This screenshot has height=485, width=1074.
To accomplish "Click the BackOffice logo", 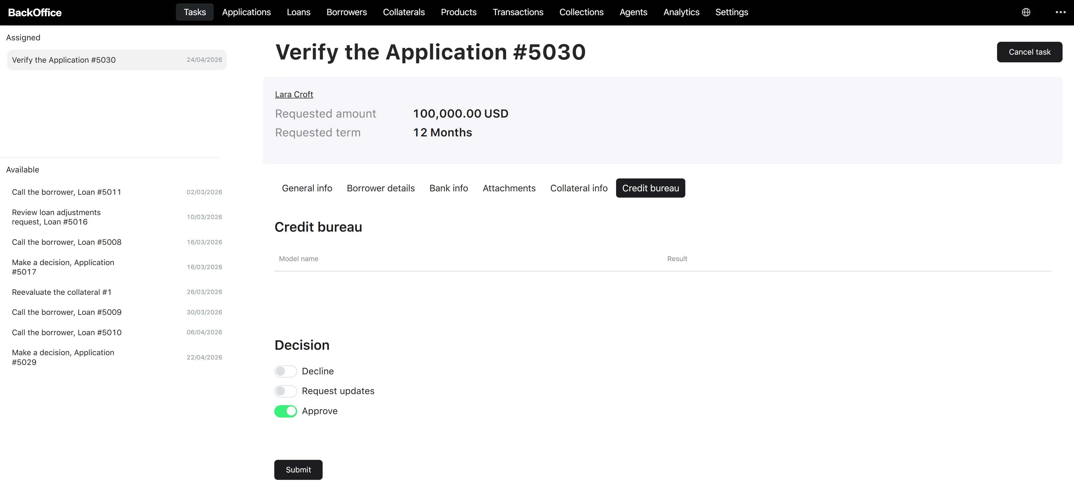I will coord(35,13).
